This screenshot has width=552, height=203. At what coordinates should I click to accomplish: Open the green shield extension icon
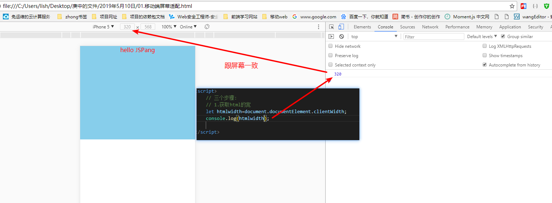pyautogui.click(x=547, y=6)
